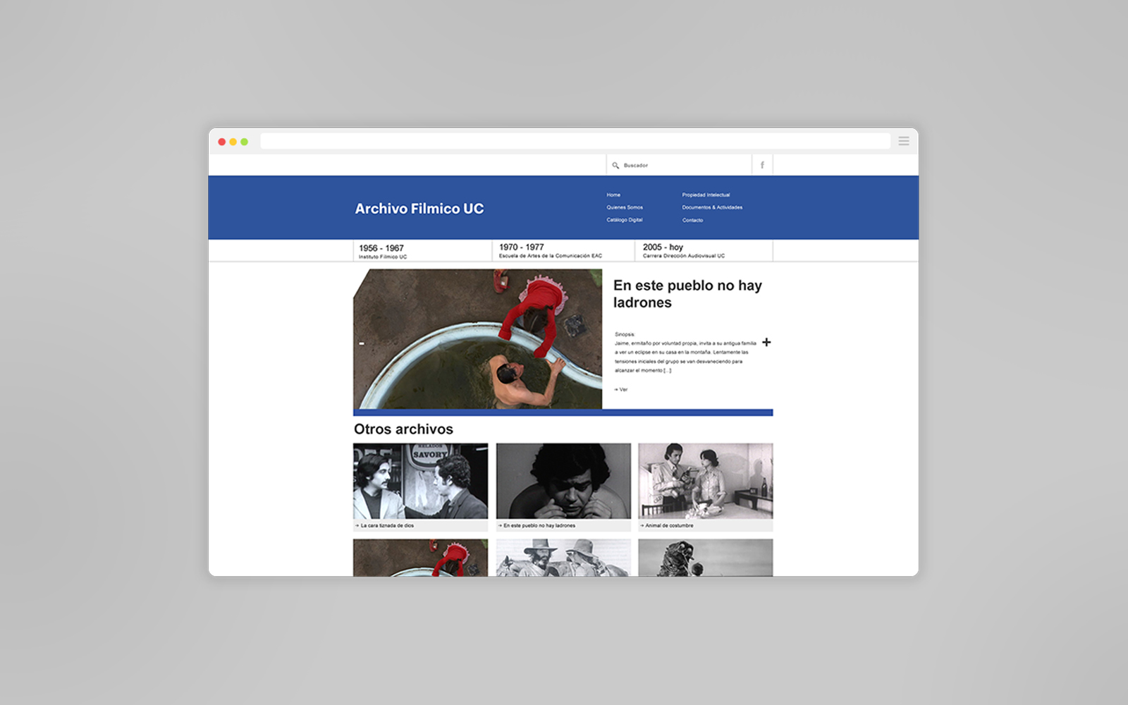Open the featured pool scene image
Screen dimensions: 1128x705
477,339
